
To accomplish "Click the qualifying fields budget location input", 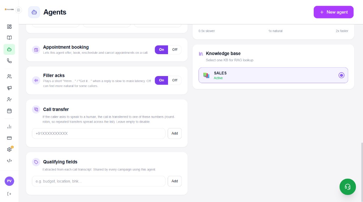I will pos(99,181).
